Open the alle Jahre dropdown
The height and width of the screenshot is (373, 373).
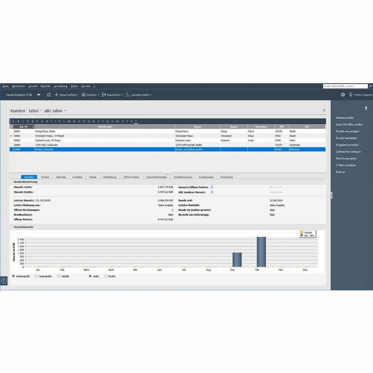pyautogui.click(x=55, y=111)
